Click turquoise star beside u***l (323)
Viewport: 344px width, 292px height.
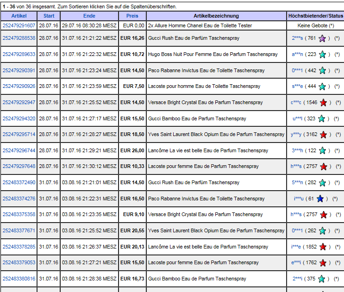pyautogui.click(x=321, y=119)
